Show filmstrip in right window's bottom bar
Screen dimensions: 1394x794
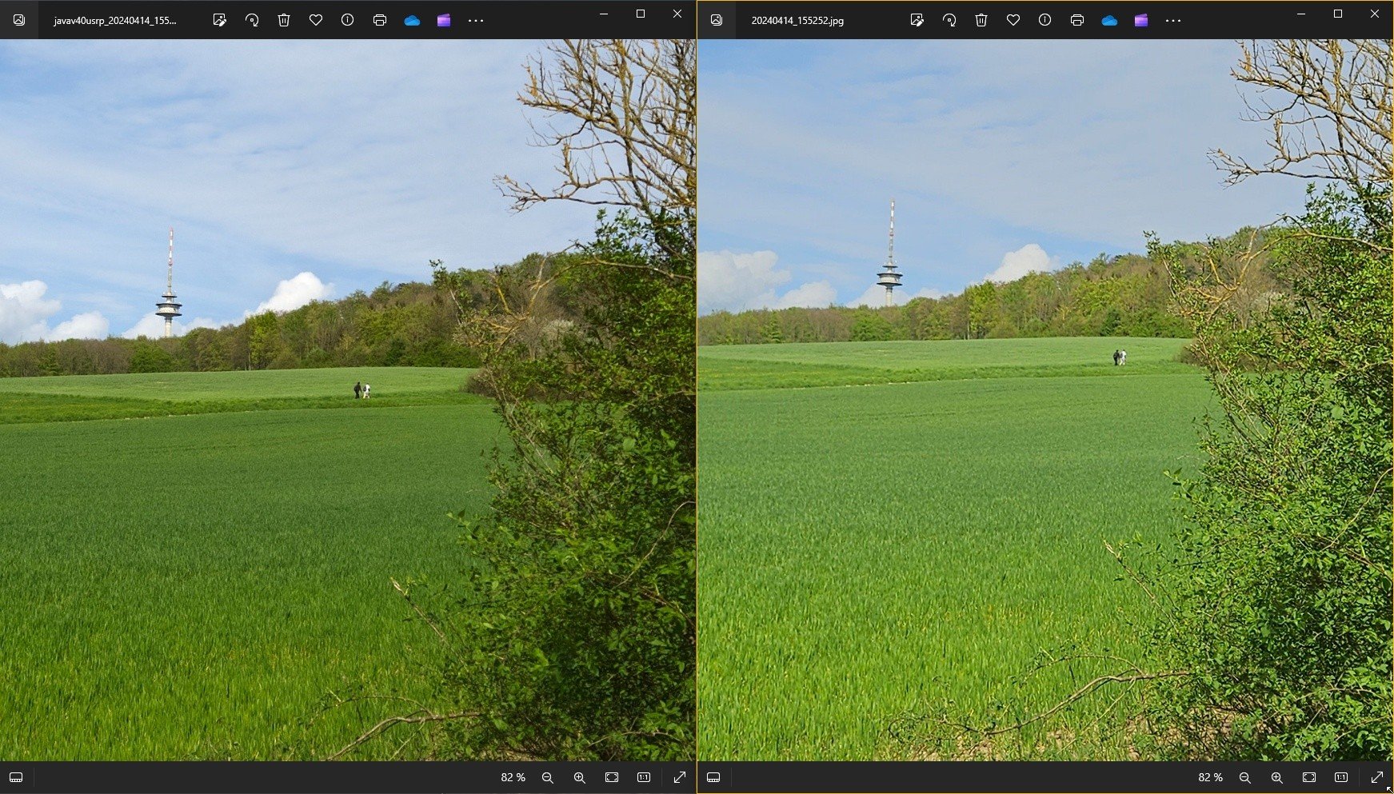point(713,777)
